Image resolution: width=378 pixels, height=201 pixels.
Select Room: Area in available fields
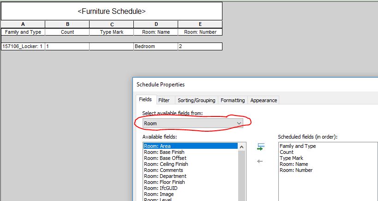pos(190,146)
